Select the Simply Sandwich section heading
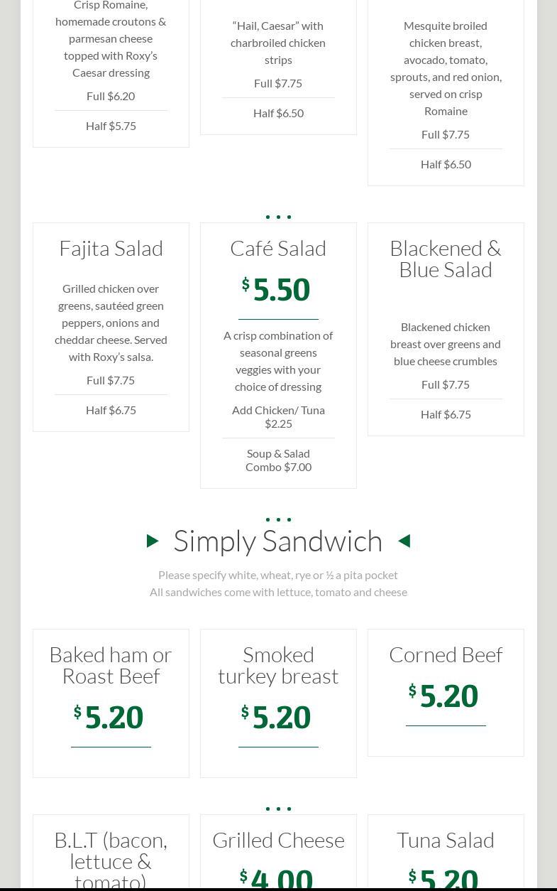 tap(278, 541)
